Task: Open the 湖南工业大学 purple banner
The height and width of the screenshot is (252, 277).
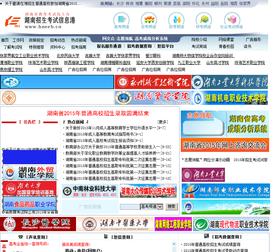Action: coord(203,175)
